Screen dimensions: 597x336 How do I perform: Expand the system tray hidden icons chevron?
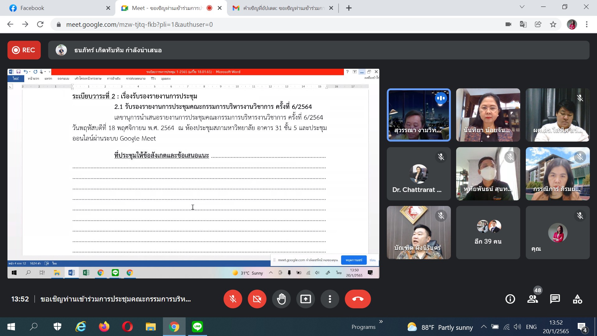click(x=484, y=327)
